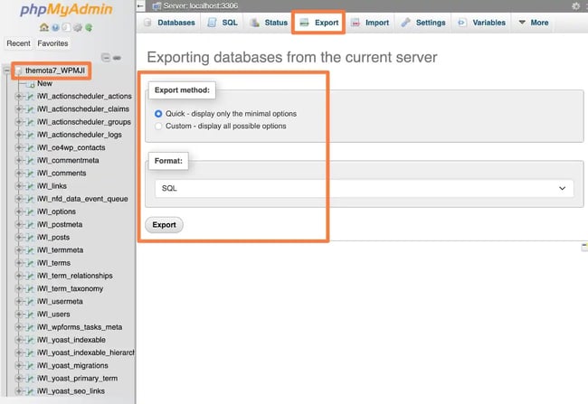Expand the iWl_users table node

click(18, 314)
